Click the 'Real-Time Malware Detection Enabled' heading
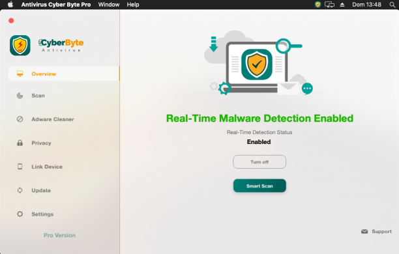Screen dimensions: 399x254 click(x=259, y=119)
